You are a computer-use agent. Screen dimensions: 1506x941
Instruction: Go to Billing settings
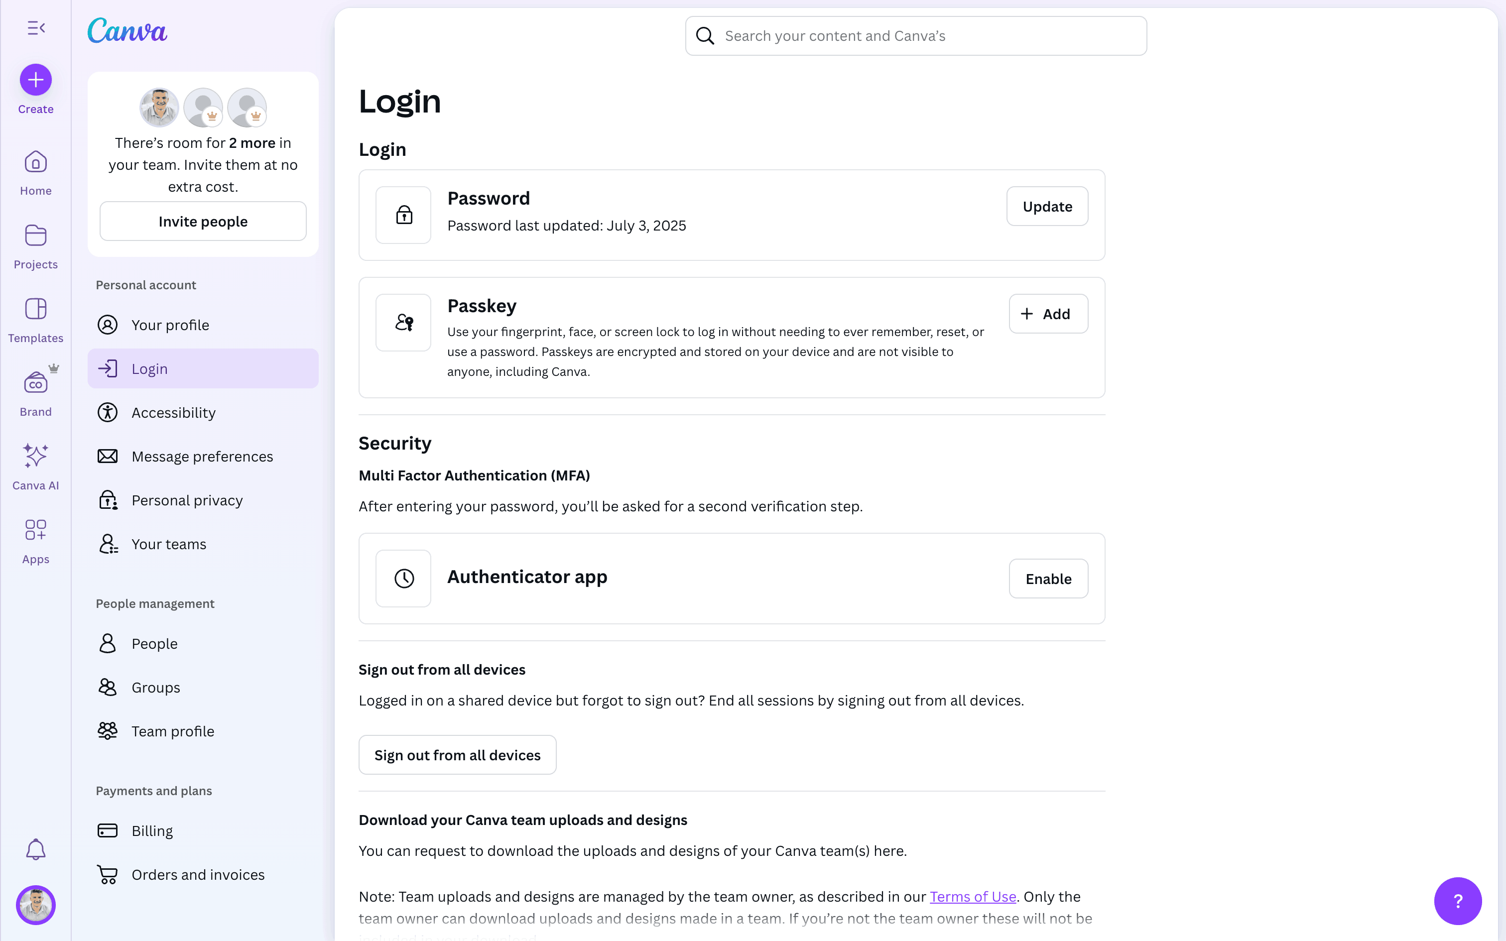tap(152, 831)
